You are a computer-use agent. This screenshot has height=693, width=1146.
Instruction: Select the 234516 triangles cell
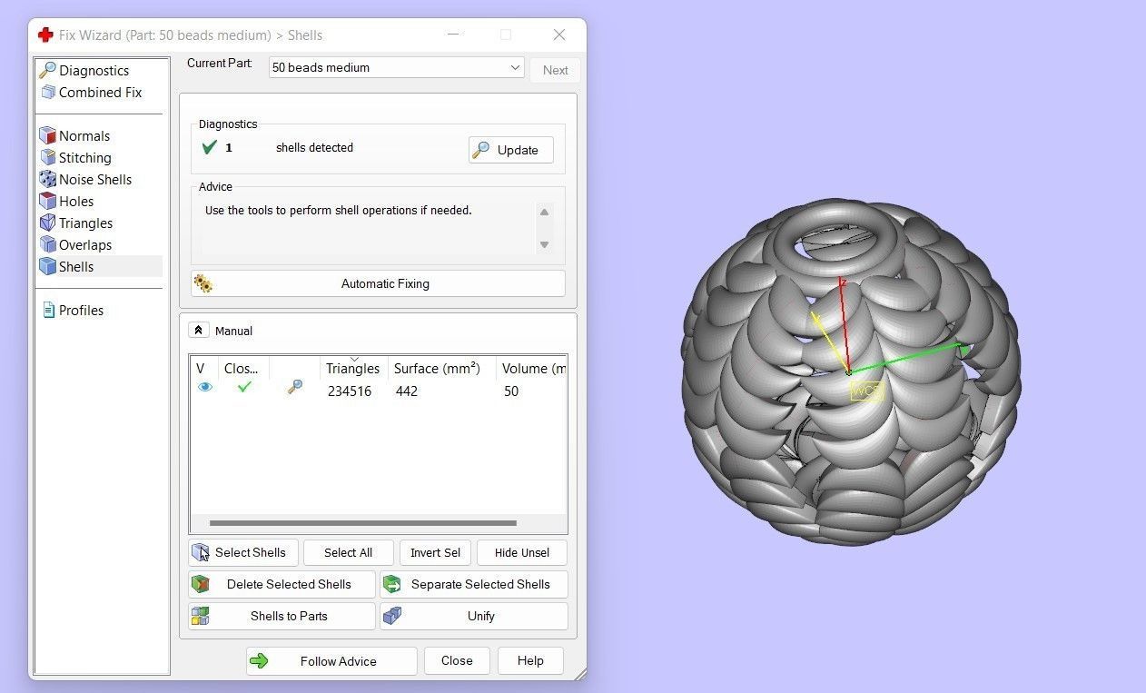point(350,391)
